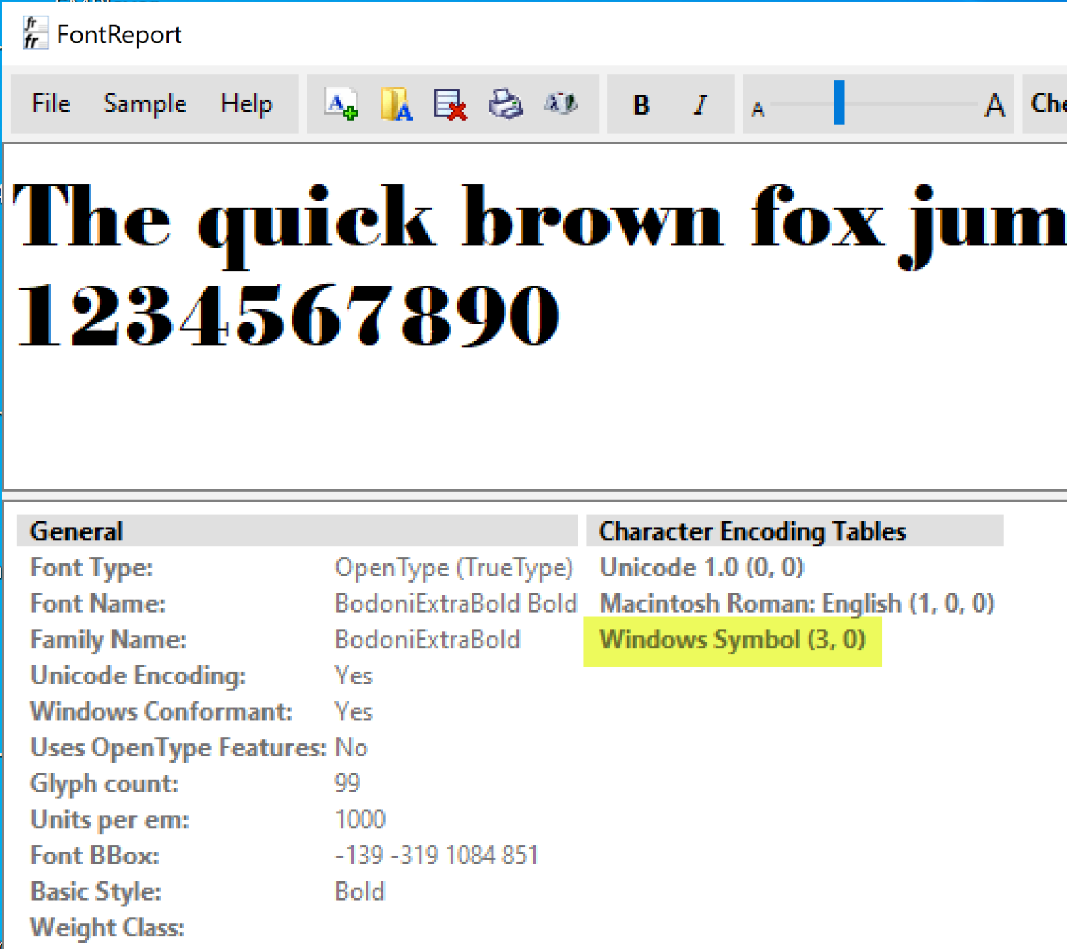Select the Macintosh Roman English encoding entry
Screen dimensions: 1067x949
(x=797, y=603)
